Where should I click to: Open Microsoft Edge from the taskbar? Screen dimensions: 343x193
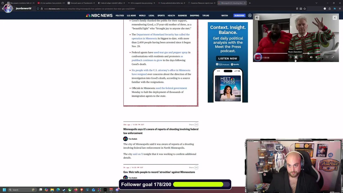pyautogui.click(x=58, y=190)
